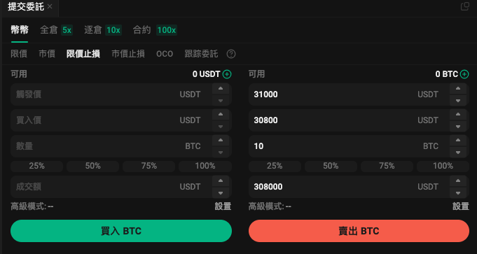Pop out the order panel window icon
The image size is (477, 254).
pyautogui.click(x=465, y=6)
